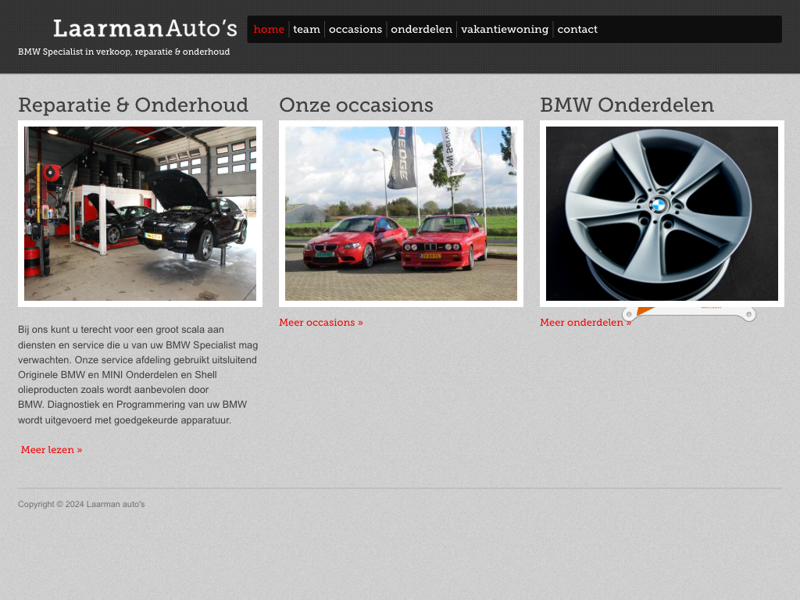The height and width of the screenshot is (600, 800).
Task: Click the BMW alloy wheel image
Action: (662, 213)
